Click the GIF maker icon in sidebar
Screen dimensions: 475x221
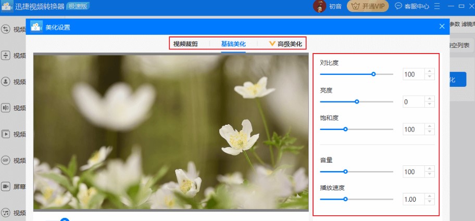pos(6,160)
